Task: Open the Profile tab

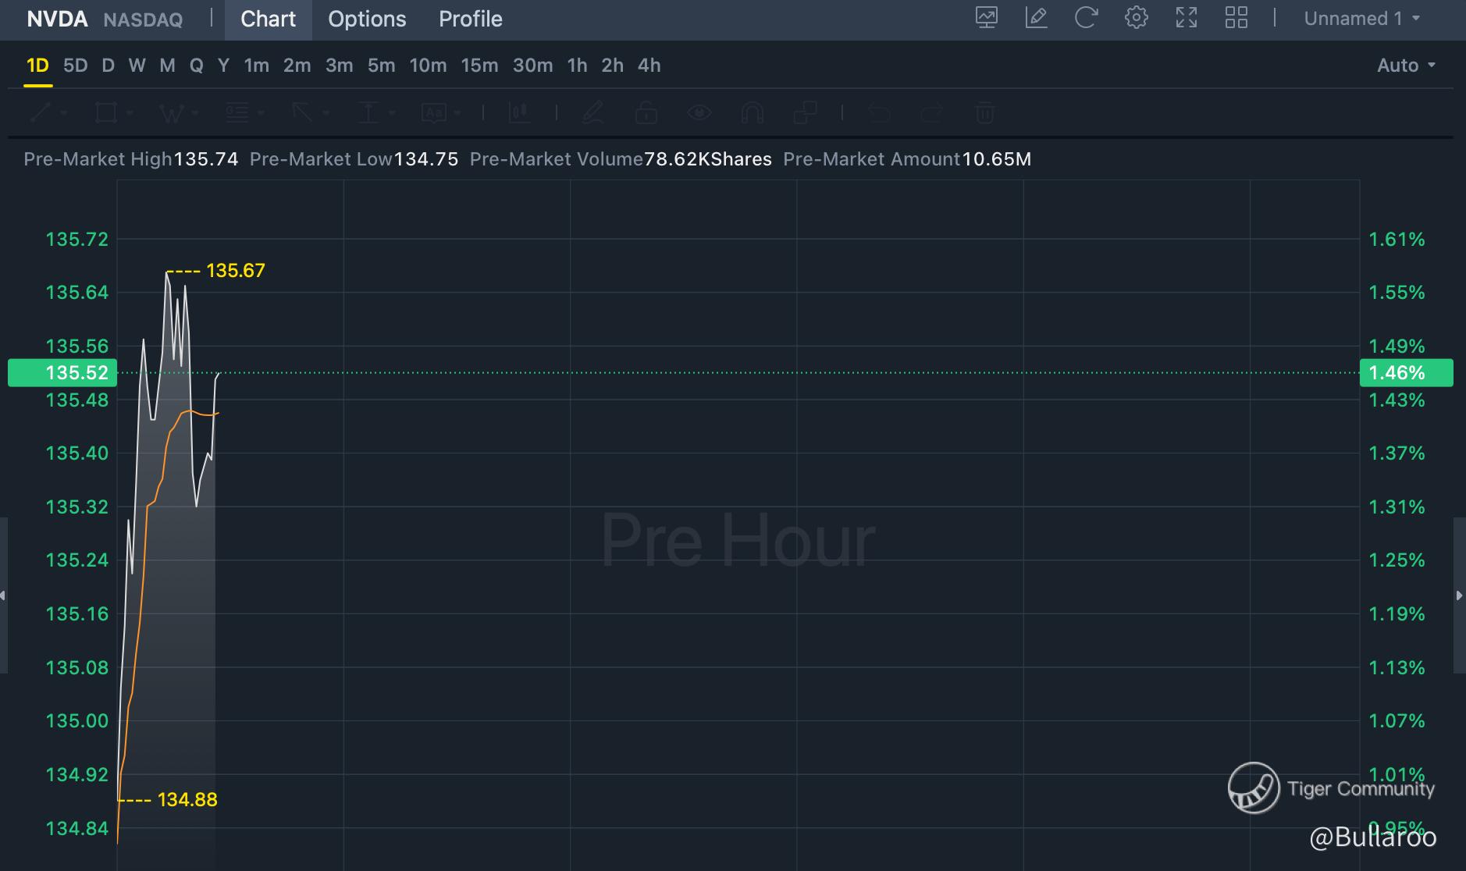Action: tap(471, 20)
